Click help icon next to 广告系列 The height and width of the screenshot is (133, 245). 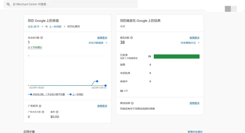tap(40, 106)
